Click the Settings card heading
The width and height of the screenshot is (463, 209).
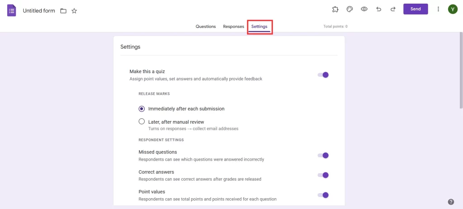130,46
